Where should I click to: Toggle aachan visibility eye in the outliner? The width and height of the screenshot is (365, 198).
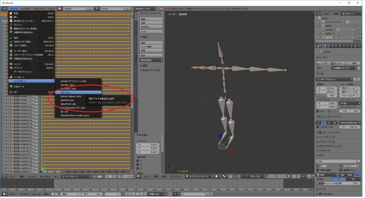pyautogui.click(x=353, y=37)
